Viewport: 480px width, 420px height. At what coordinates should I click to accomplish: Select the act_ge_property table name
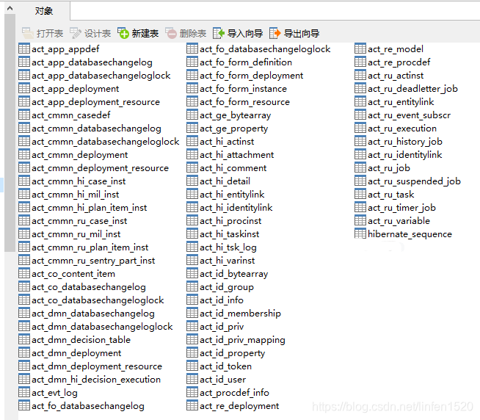[x=234, y=128]
